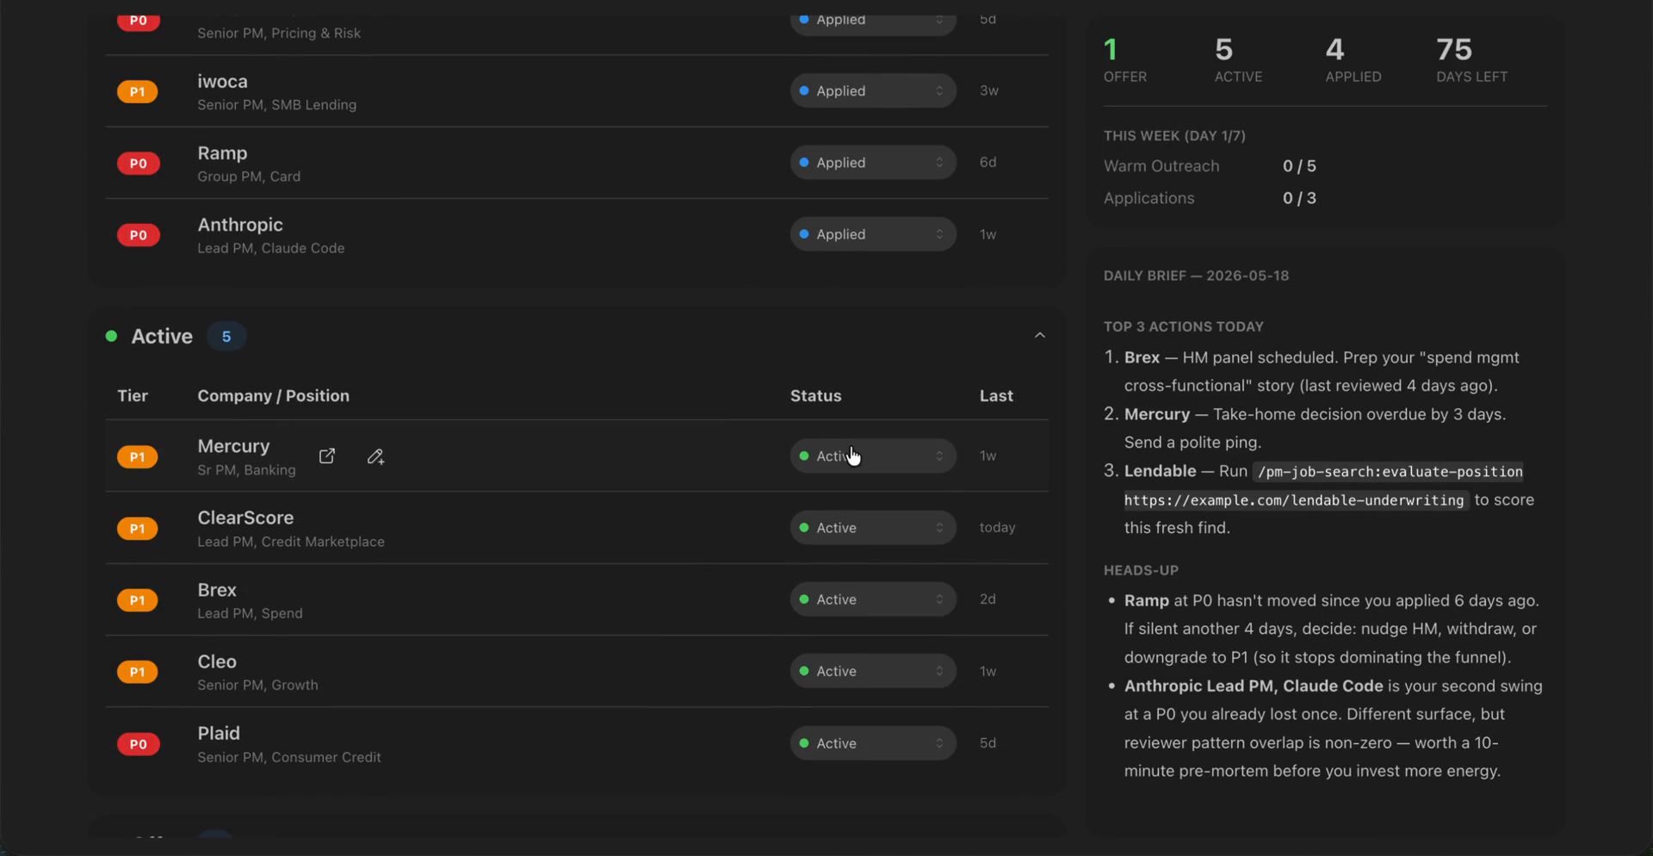This screenshot has height=856, width=1653.
Task: Click the Lead PM, Claude Code position text
Action: [271, 248]
